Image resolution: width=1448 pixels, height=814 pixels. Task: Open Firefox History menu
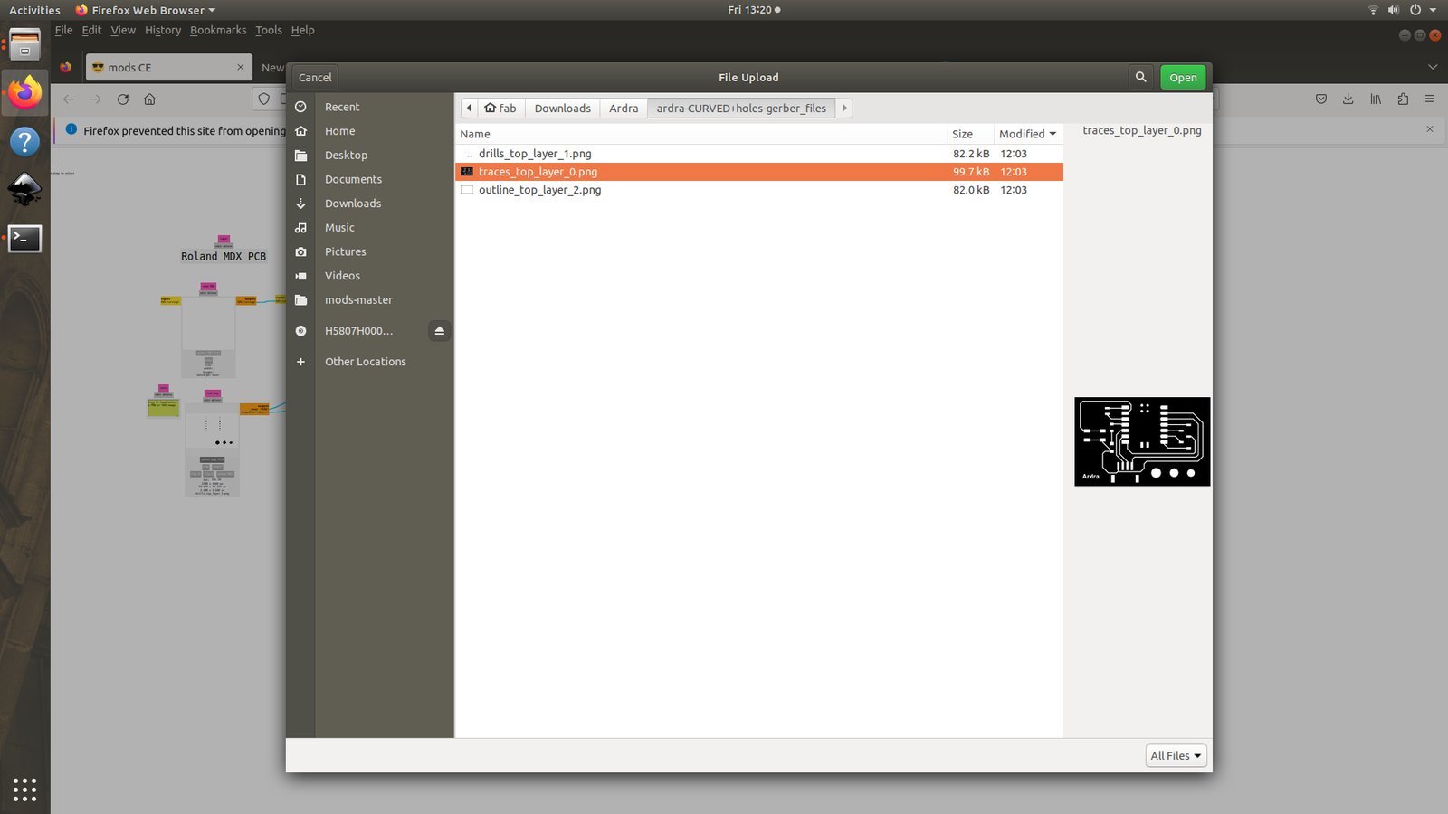[x=163, y=30]
